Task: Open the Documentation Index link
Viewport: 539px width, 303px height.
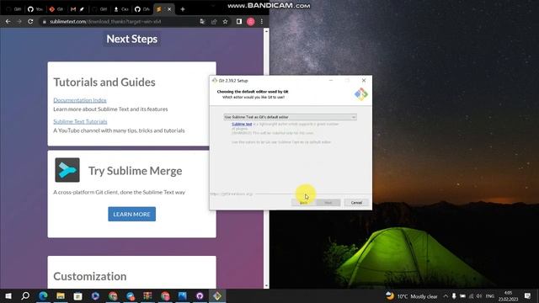Action: [x=80, y=100]
